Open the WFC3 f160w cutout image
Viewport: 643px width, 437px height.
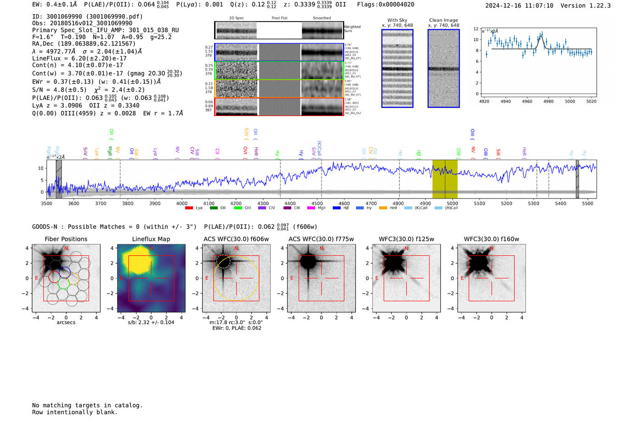491,278
